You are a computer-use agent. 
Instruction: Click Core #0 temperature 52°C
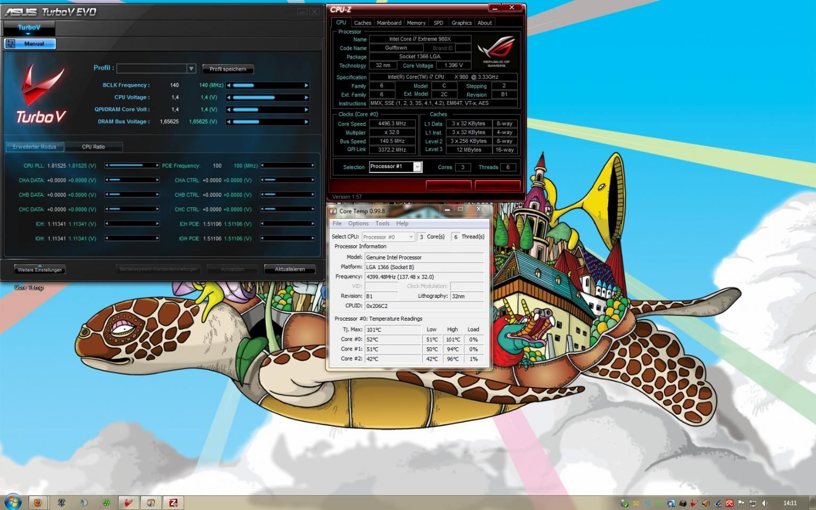click(x=393, y=339)
